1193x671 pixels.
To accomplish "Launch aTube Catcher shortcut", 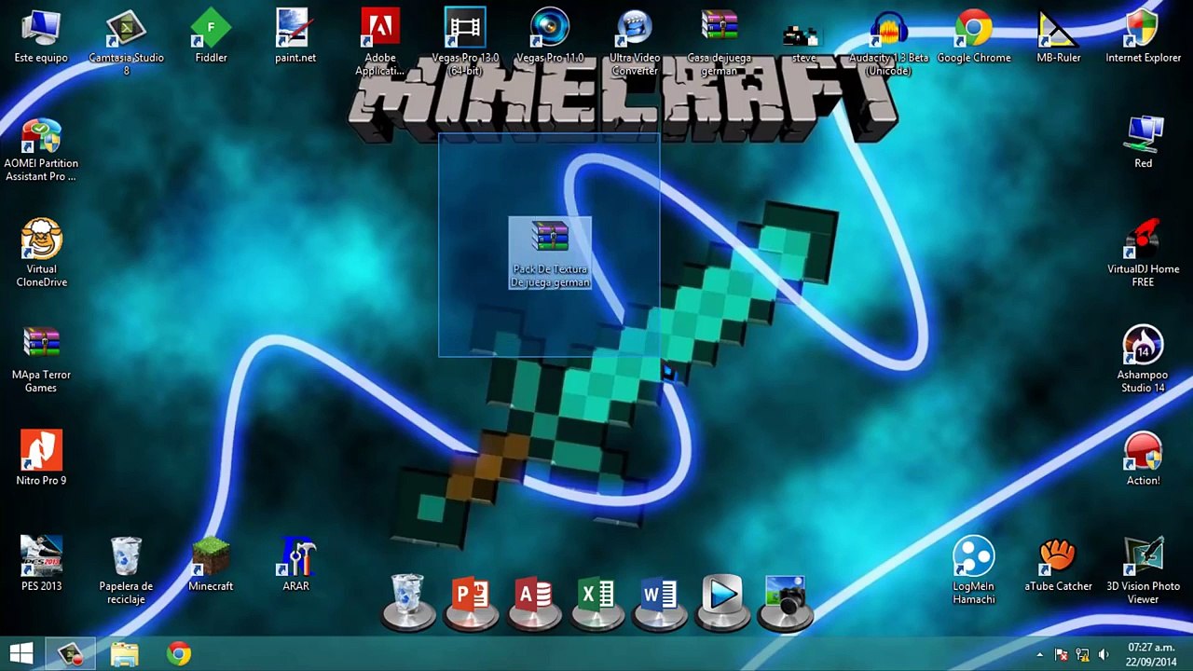I will click(1059, 565).
